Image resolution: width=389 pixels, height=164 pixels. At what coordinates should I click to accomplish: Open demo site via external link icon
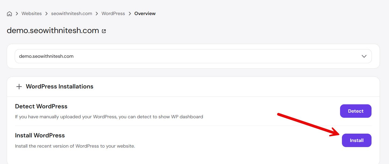104,31
